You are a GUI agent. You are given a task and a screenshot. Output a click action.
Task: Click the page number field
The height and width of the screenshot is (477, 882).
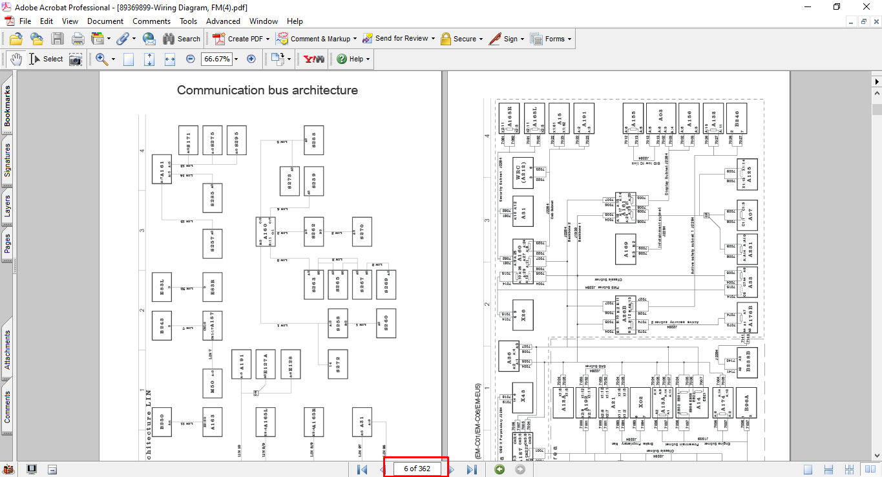416,469
